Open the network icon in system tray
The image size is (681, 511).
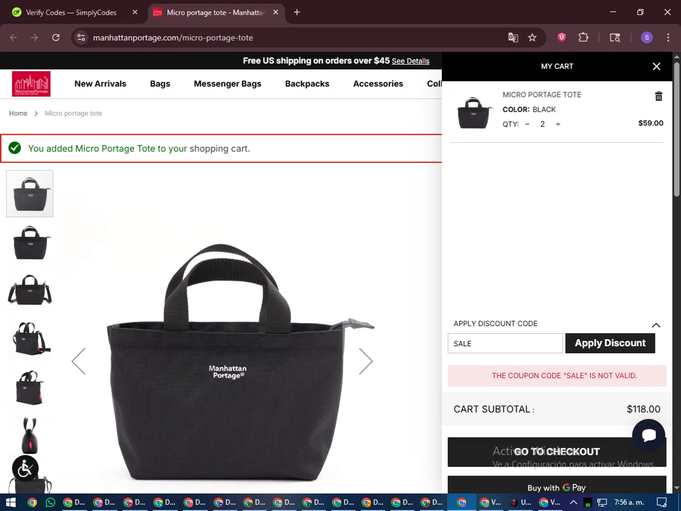click(602, 502)
